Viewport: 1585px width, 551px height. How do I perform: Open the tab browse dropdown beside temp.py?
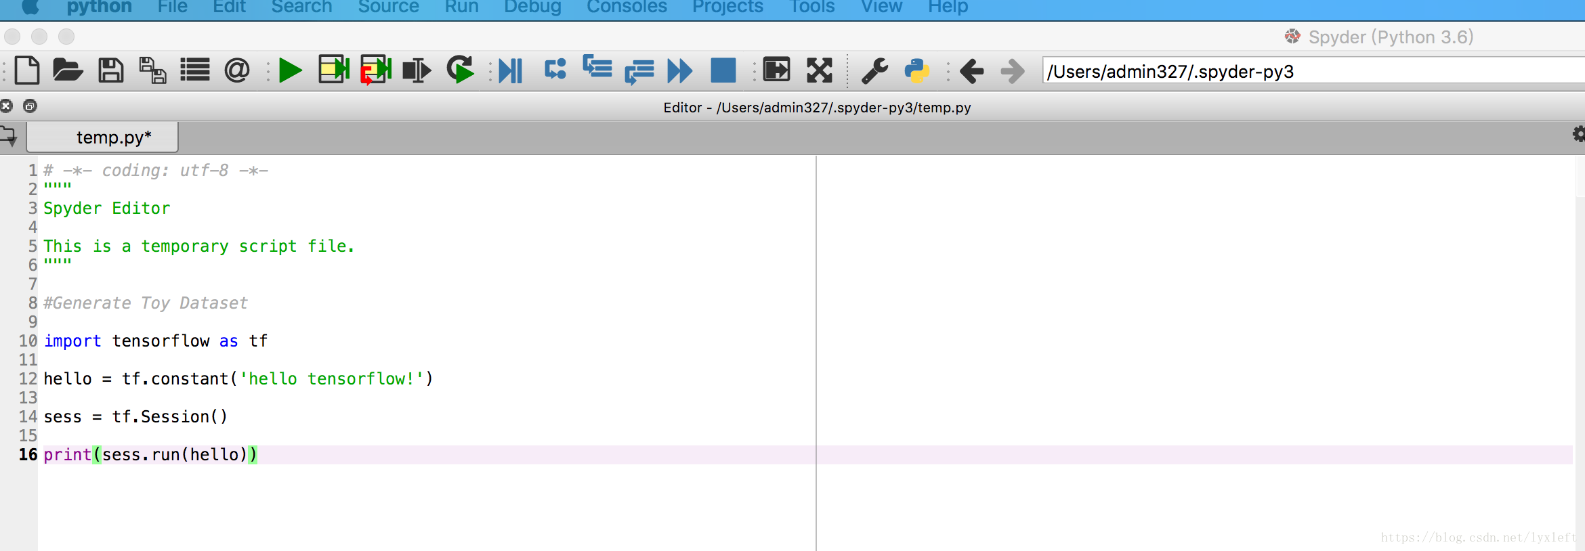point(9,137)
